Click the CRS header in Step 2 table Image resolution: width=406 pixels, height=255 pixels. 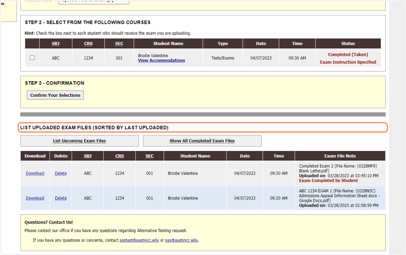pos(88,44)
